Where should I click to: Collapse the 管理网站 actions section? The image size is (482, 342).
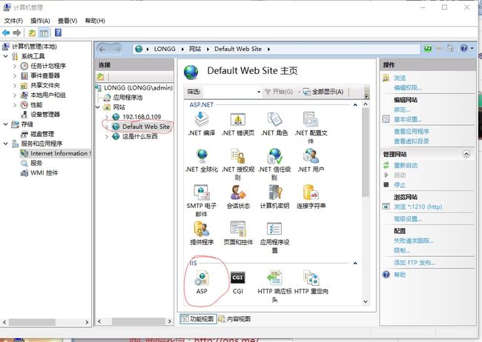(466, 154)
